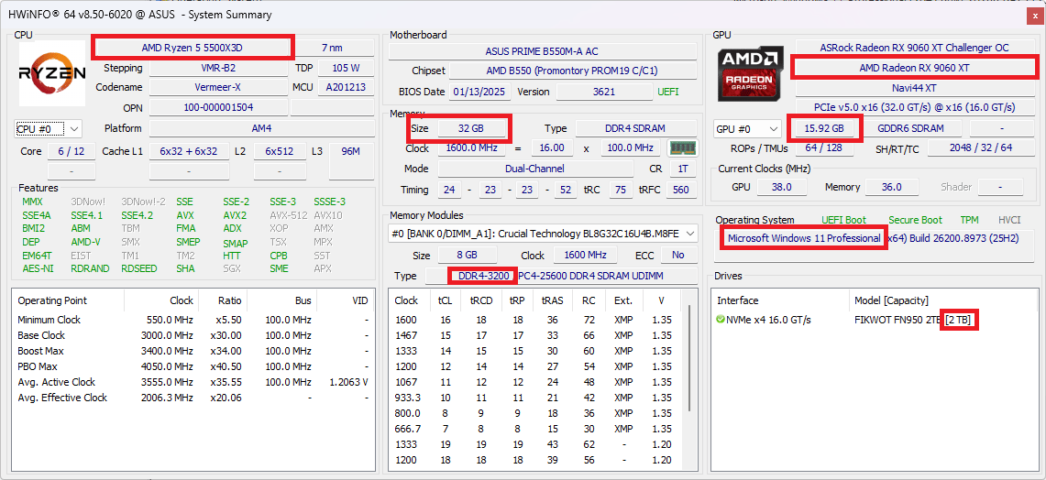Click the Vermeer-X codename field
The width and height of the screenshot is (1046, 480).
(x=218, y=87)
